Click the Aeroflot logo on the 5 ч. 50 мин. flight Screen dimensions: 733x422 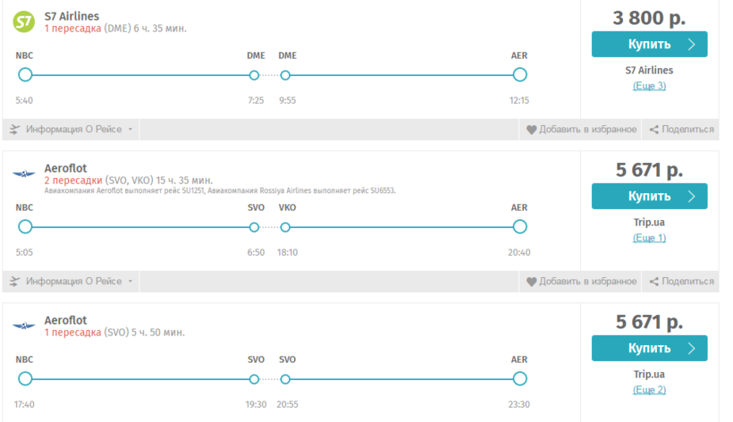coord(24,325)
